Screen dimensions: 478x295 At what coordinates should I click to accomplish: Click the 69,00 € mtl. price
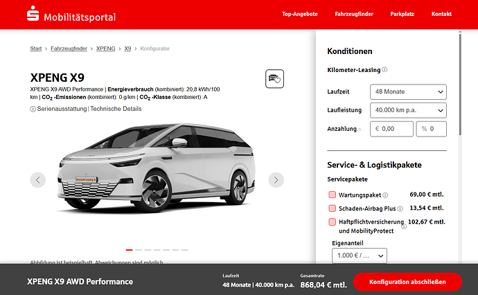[427, 195]
